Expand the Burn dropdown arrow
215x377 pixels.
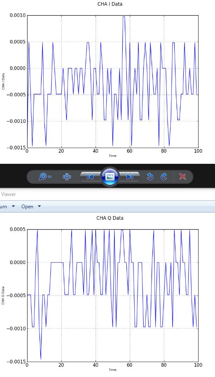pos(13,206)
